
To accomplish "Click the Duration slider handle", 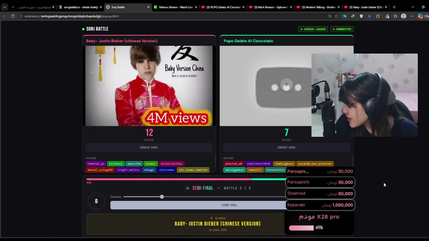I will (x=162, y=197).
